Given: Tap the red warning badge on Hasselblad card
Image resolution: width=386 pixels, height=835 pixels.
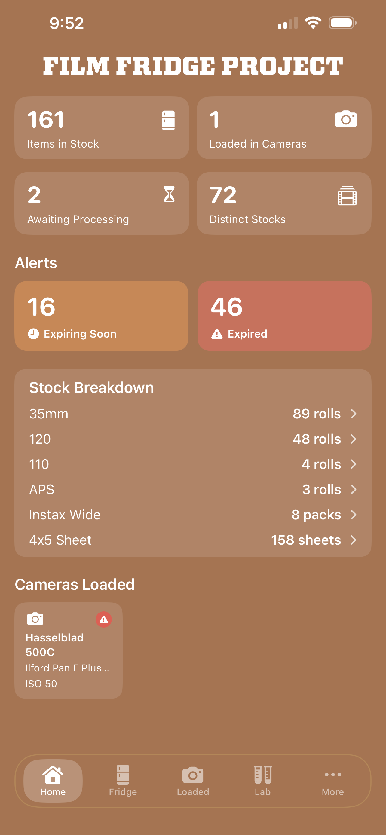Looking at the screenshot, I should point(104,619).
